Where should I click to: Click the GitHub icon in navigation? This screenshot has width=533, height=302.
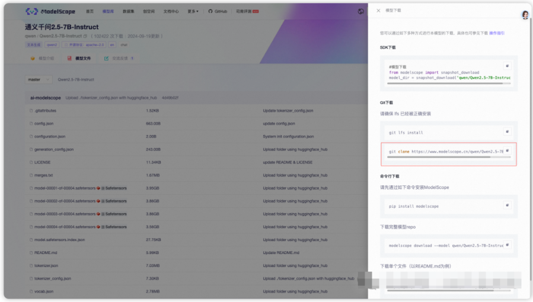tap(210, 11)
